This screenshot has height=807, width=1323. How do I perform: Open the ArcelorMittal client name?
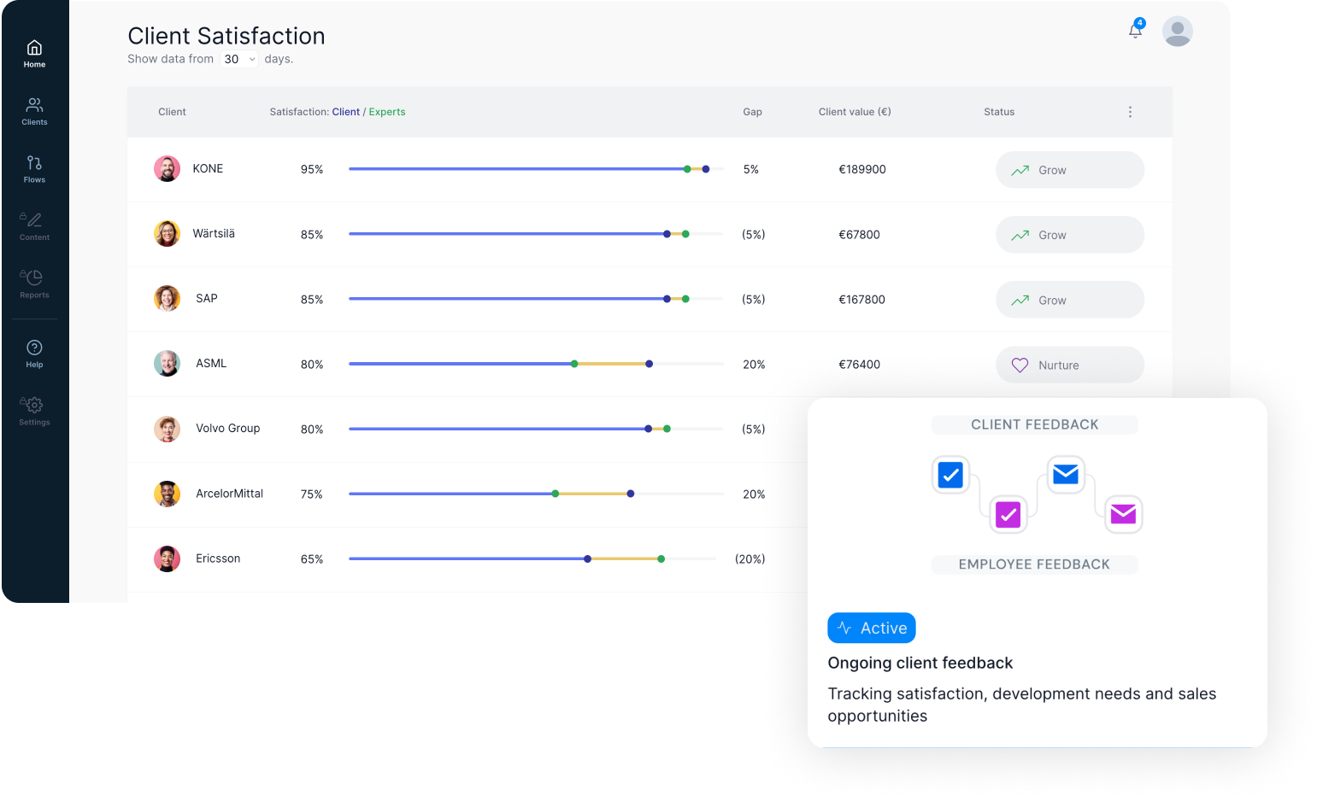(x=230, y=494)
